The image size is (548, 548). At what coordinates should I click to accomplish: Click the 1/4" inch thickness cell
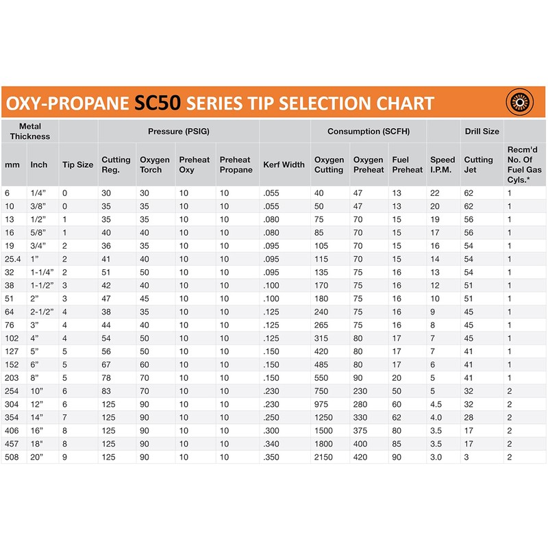point(38,193)
